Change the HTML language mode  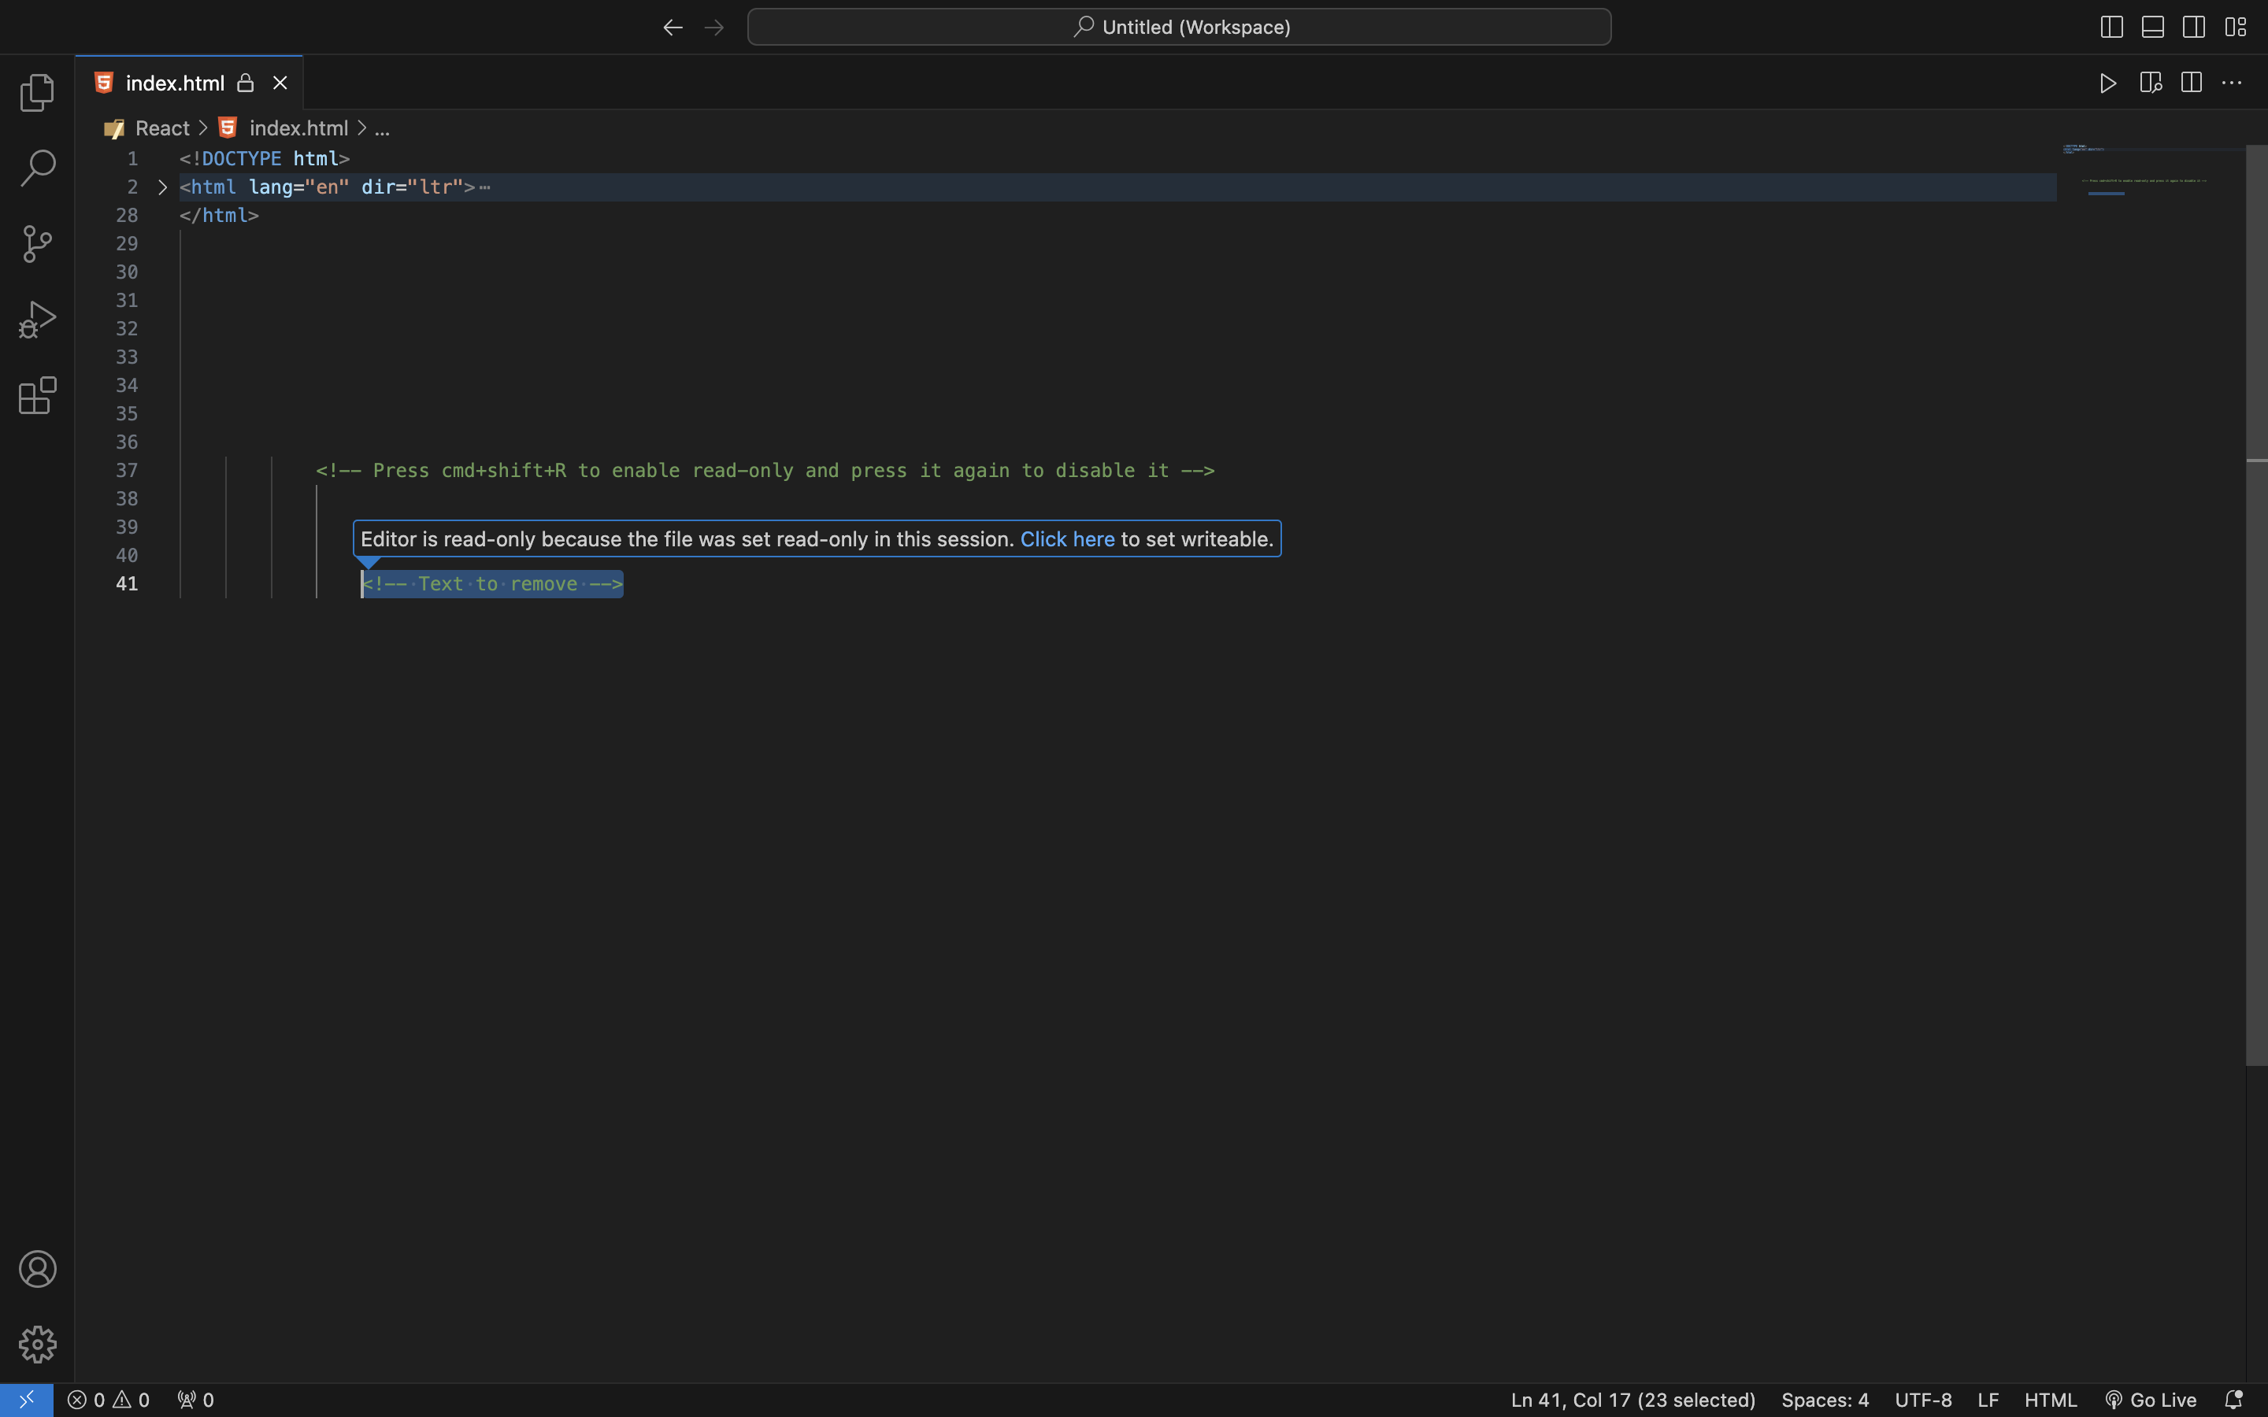click(2051, 1399)
